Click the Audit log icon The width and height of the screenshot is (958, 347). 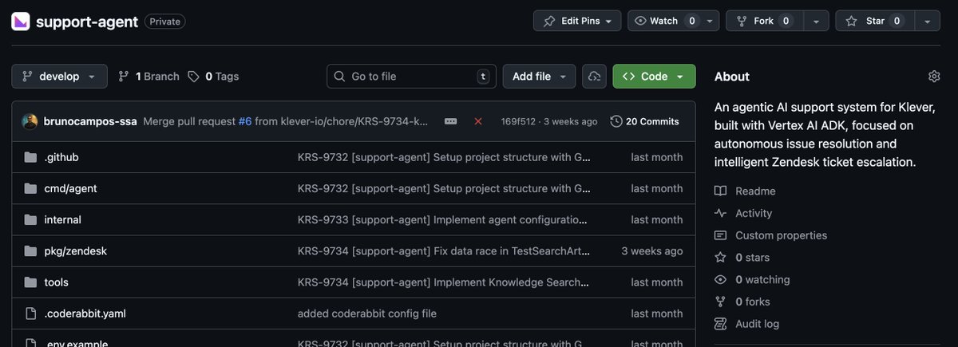tap(721, 324)
